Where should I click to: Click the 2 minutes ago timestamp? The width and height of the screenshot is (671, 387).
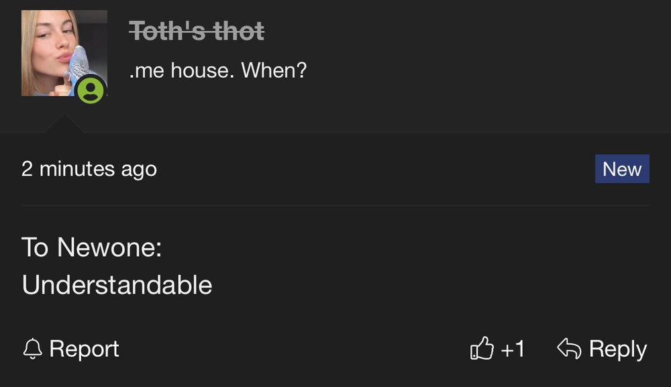(89, 169)
